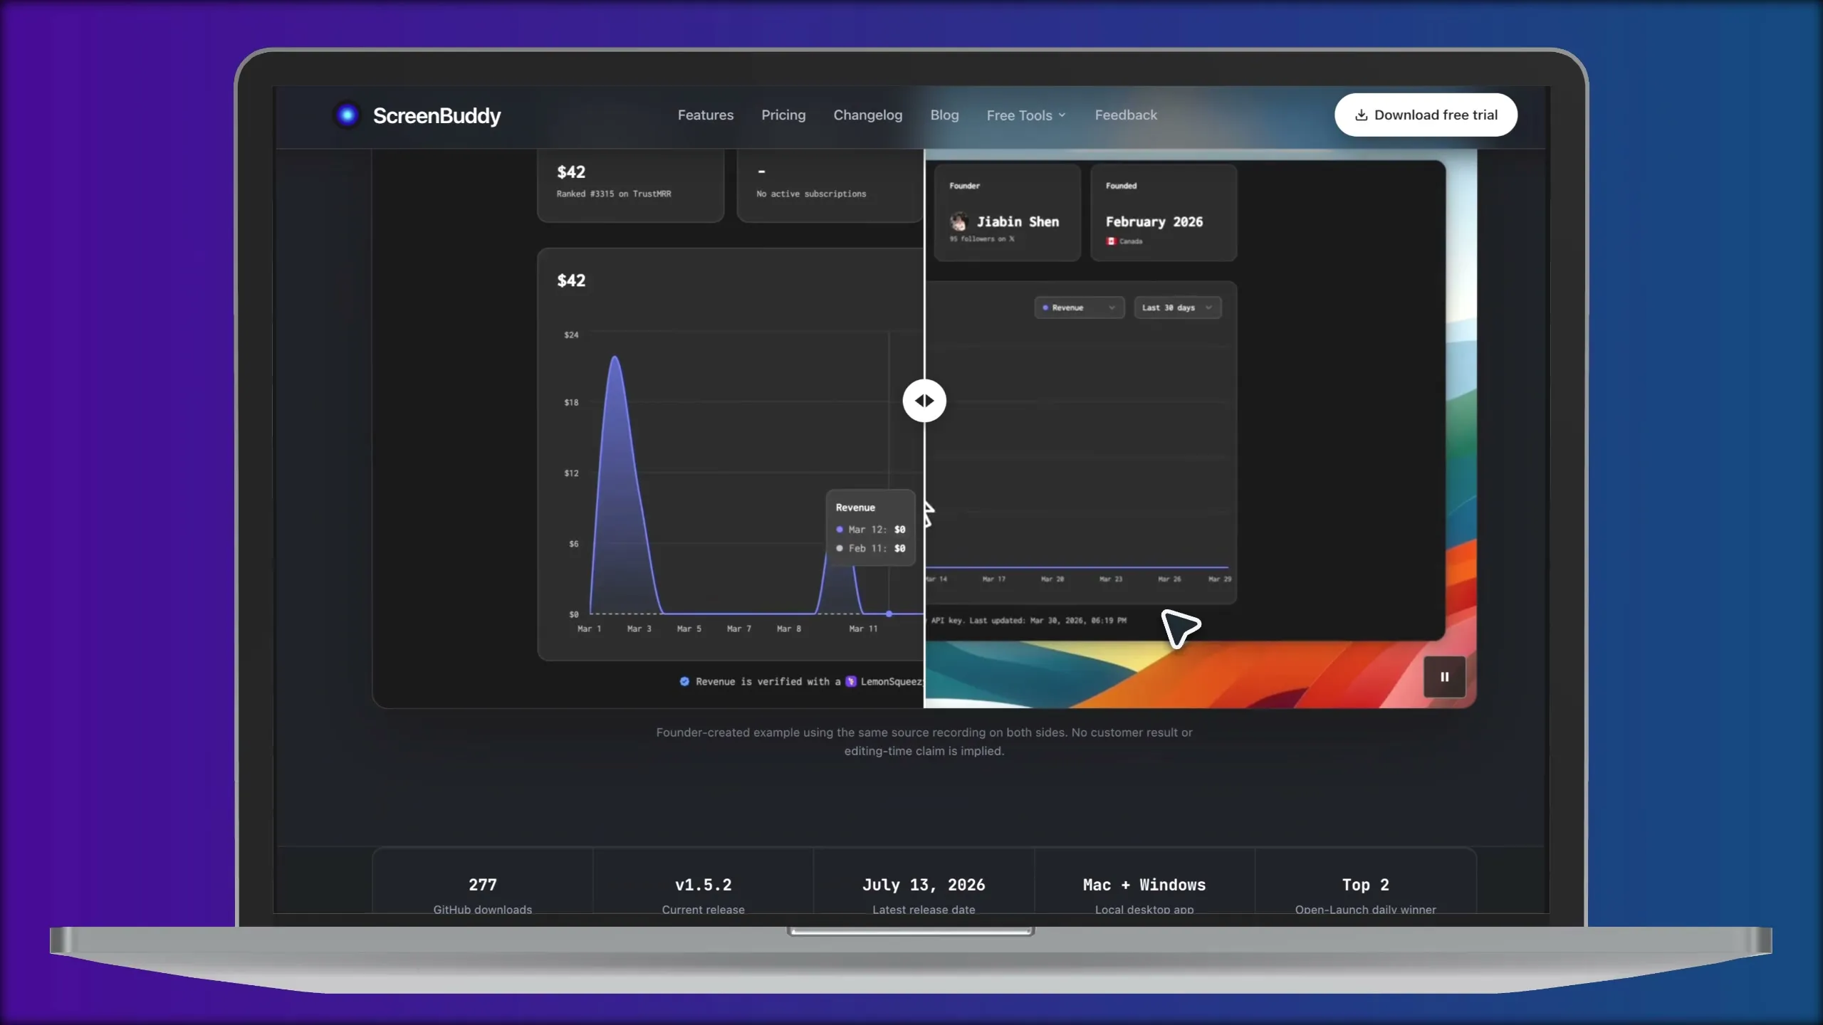
Task: Click the February 2026 founded date
Action: pyautogui.click(x=1154, y=222)
